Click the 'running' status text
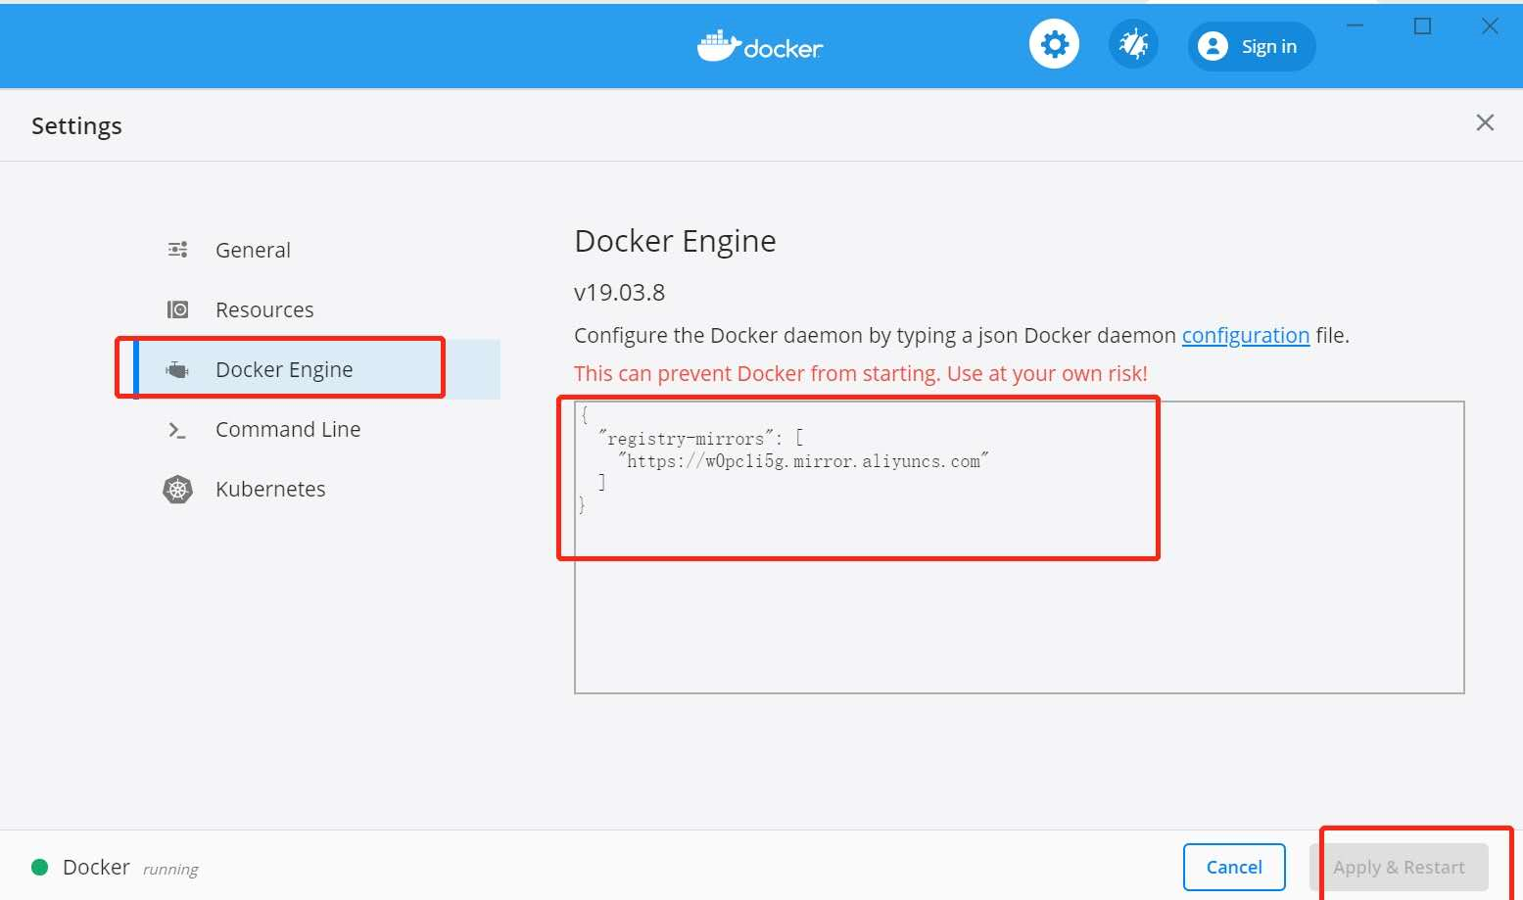The width and height of the screenshot is (1523, 900). [x=170, y=869]
